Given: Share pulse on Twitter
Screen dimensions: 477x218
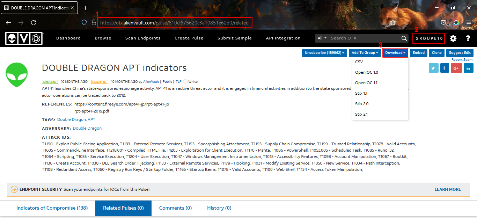Looking at the screenshot, I should pyautogui.click(x=433, y=68).
